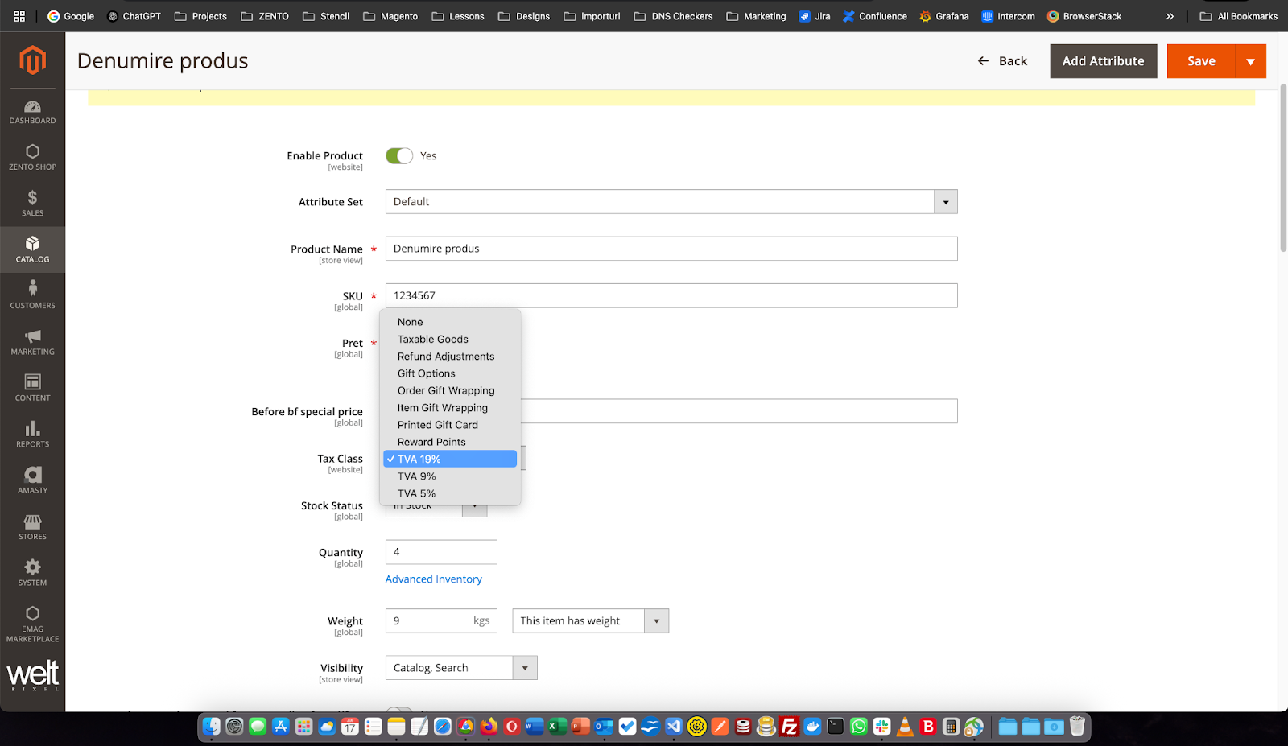Open the Stores sidebar menu

[32, 526]
